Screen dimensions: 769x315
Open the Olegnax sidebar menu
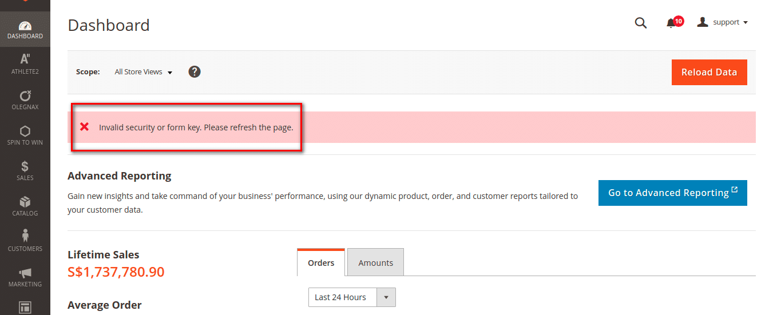coord(25,99)
